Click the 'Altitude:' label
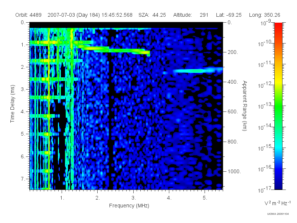Viewport: 297px width, 223px height. tap(183, 15)
